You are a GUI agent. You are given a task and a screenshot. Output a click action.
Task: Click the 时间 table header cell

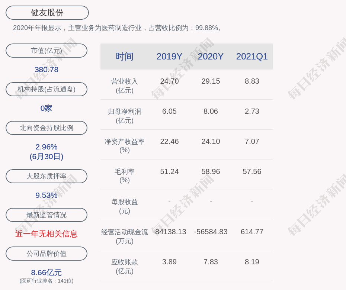(125, 57)
